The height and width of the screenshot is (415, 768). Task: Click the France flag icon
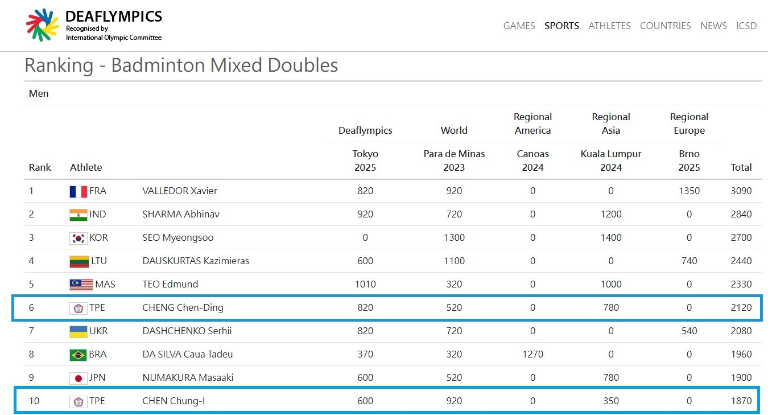click(x=78, y=191)
